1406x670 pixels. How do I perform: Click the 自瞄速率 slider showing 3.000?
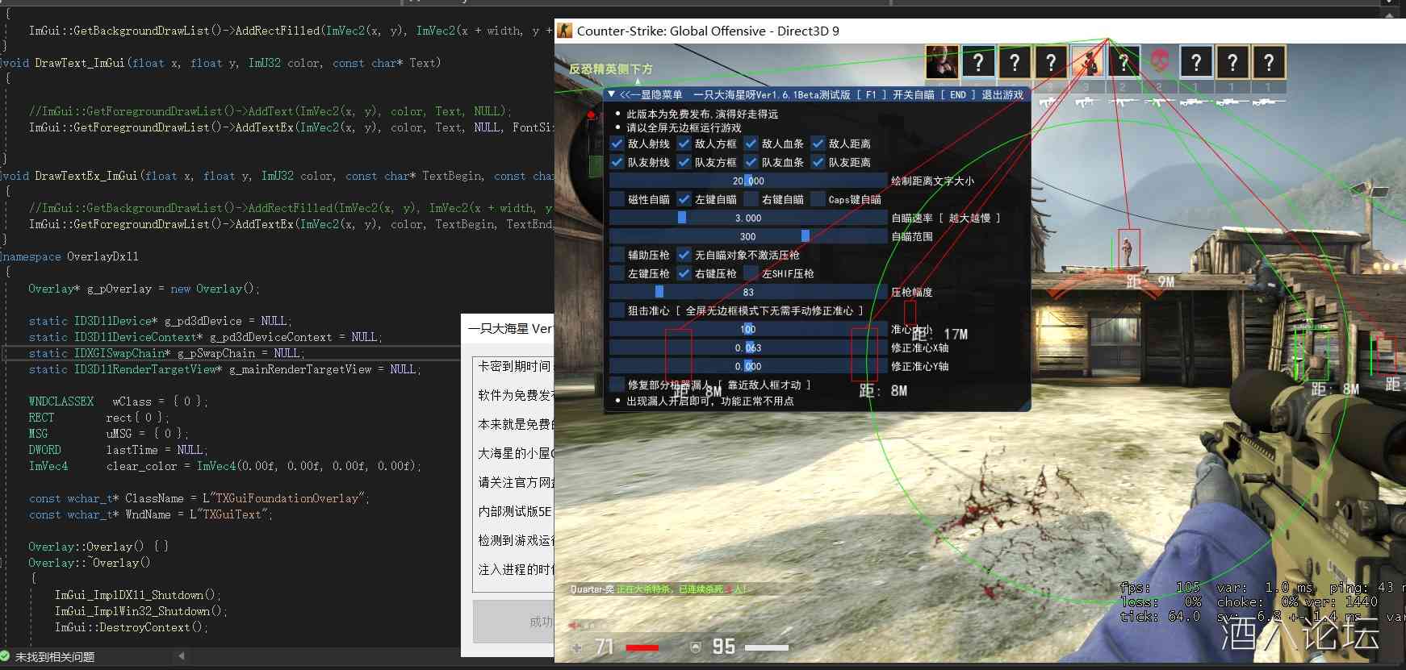(748, 218)
